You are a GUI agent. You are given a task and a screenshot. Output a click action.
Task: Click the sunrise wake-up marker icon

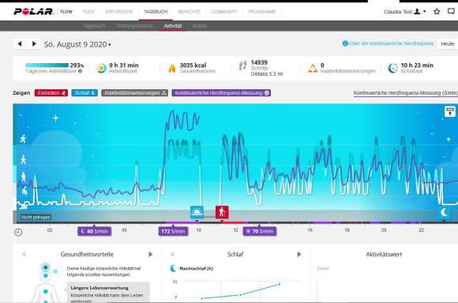(197, 212)
